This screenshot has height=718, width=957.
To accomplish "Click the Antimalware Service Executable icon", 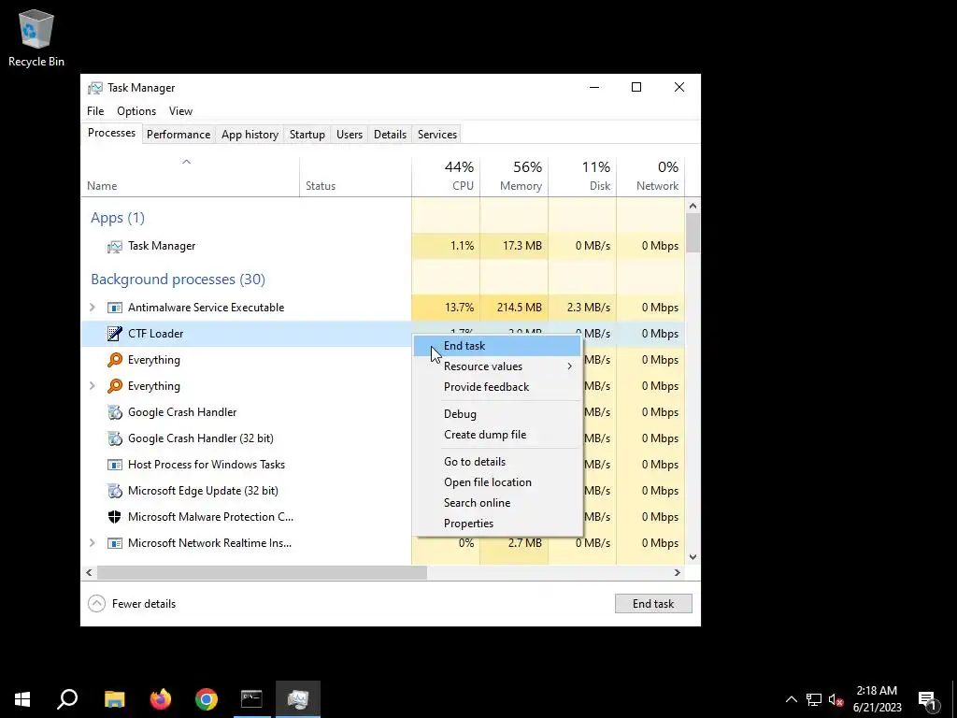I will (114, 308).
